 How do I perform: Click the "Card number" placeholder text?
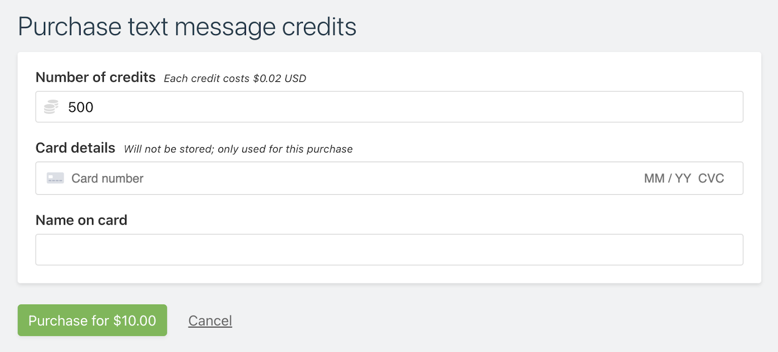coord(107,178)
